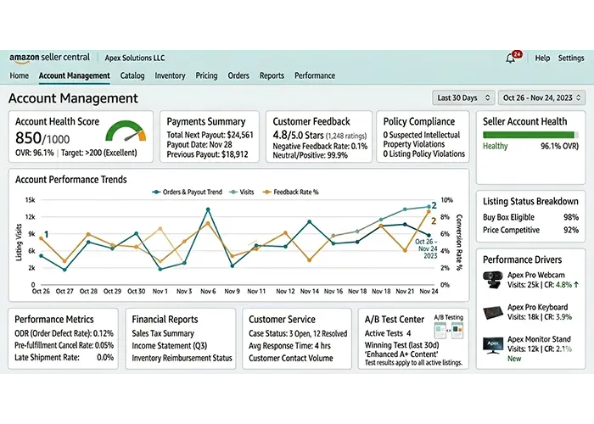Image resolution: width=594 pixels, height=424 pixels.
Task: Go to the Home tab
Action: pyautogui.click(x=19, y=75)
